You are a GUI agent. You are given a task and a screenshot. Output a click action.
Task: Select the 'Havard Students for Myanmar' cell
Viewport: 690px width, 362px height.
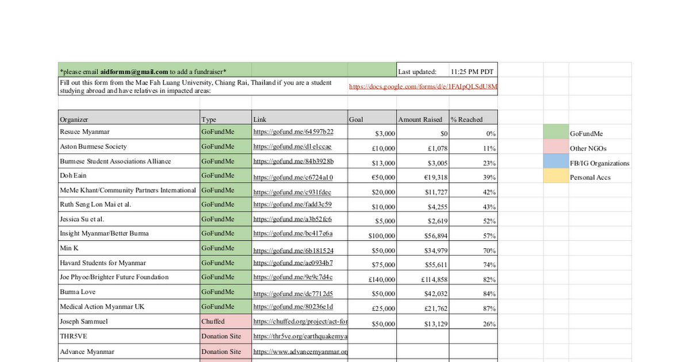point(129,264)
